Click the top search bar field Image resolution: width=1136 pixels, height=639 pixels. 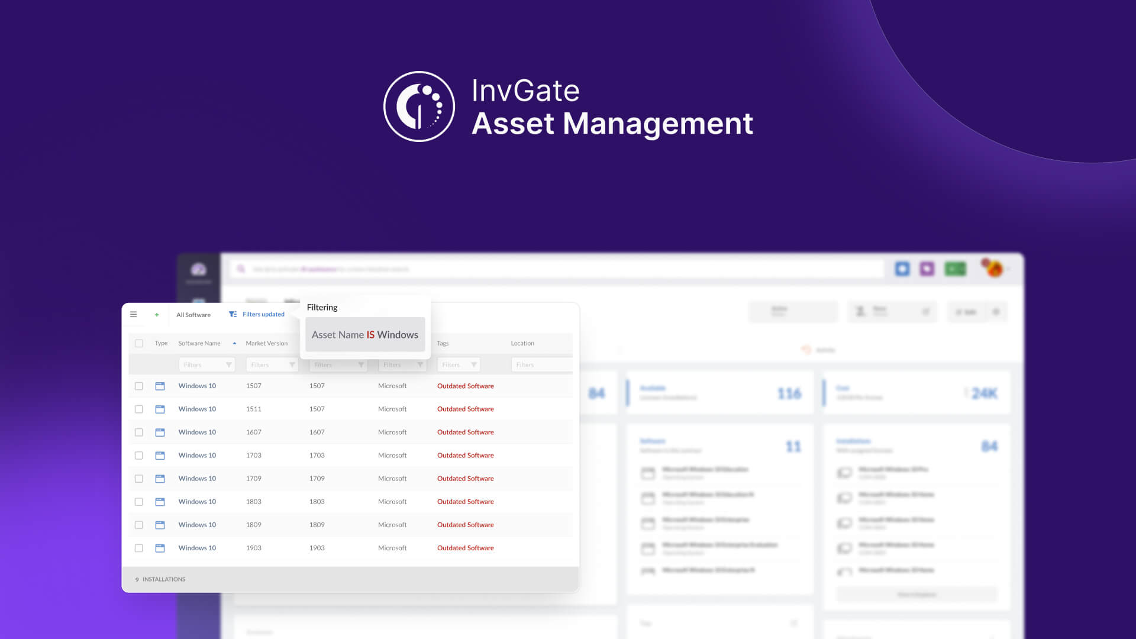coord(556,269)
